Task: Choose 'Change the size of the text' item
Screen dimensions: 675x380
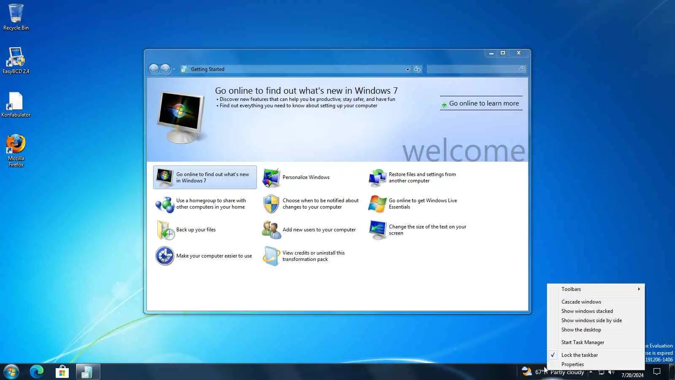Action: pyautogui.click(x=417, y=230)
